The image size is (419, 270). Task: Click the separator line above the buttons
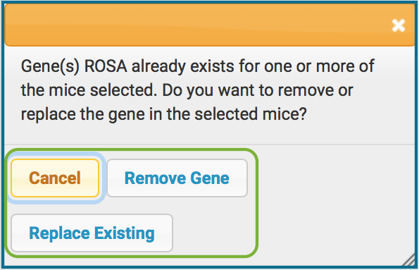[x=210, y=145]
